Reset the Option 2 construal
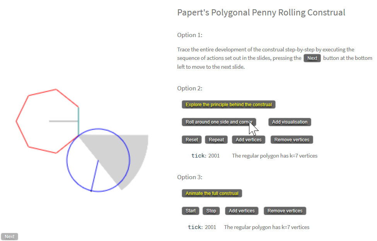 coord(192,140)
